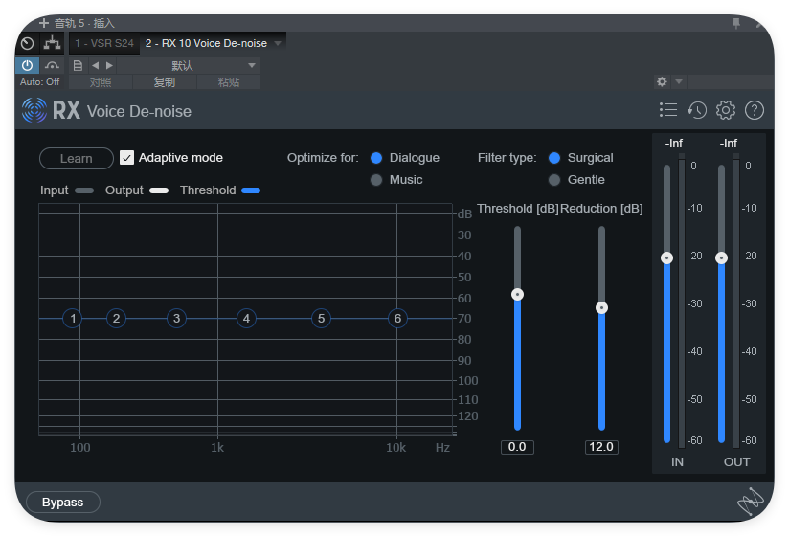Select 2 - RX 10 Voice De-noise tab
This screenshot has height=537, width=789.
pos(206,43)
